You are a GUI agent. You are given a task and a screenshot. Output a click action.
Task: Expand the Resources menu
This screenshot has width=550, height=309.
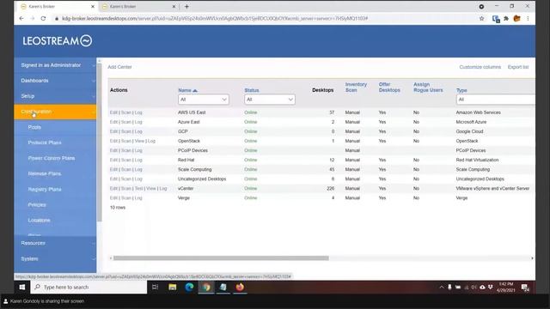[55, 243]
